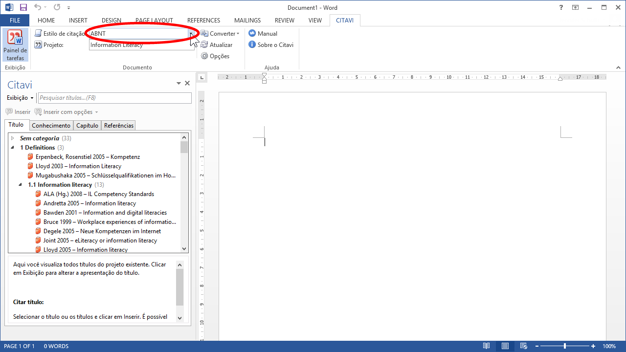This screenshot has height=352, width=626.
Task: Click zoom in plus button
Action: click(593, 346)
